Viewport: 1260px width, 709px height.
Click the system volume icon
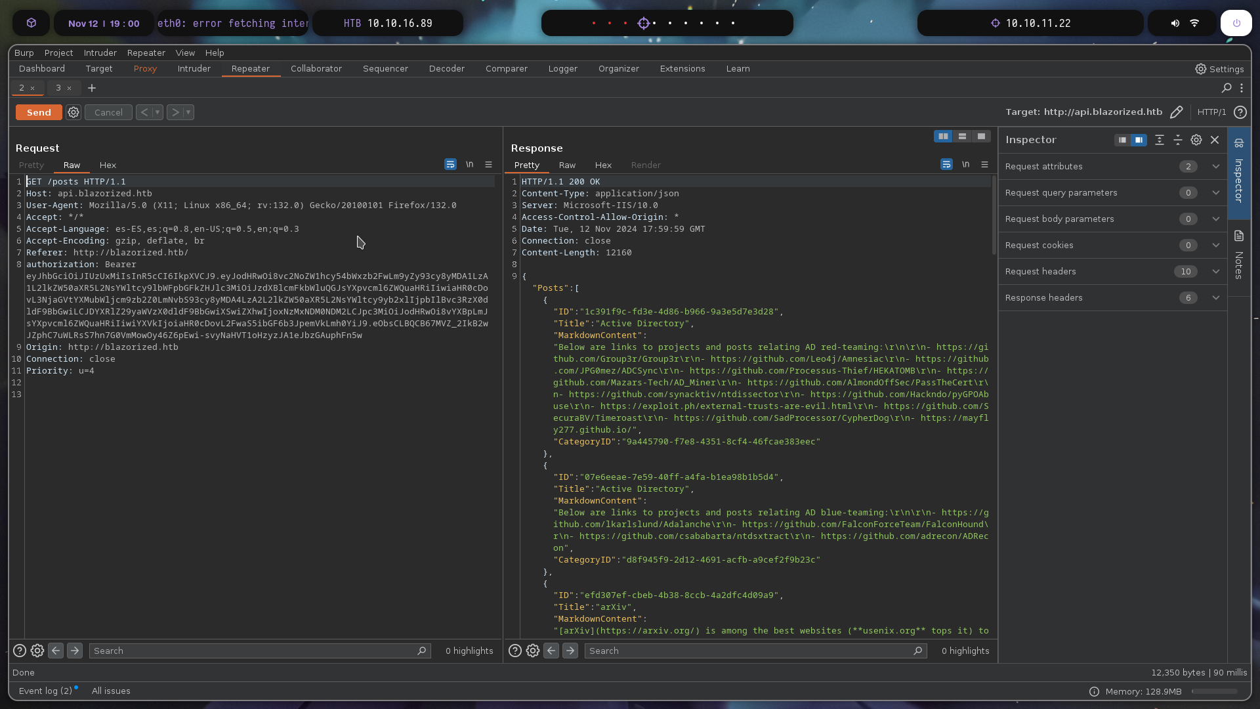(x=1175, y=23)
